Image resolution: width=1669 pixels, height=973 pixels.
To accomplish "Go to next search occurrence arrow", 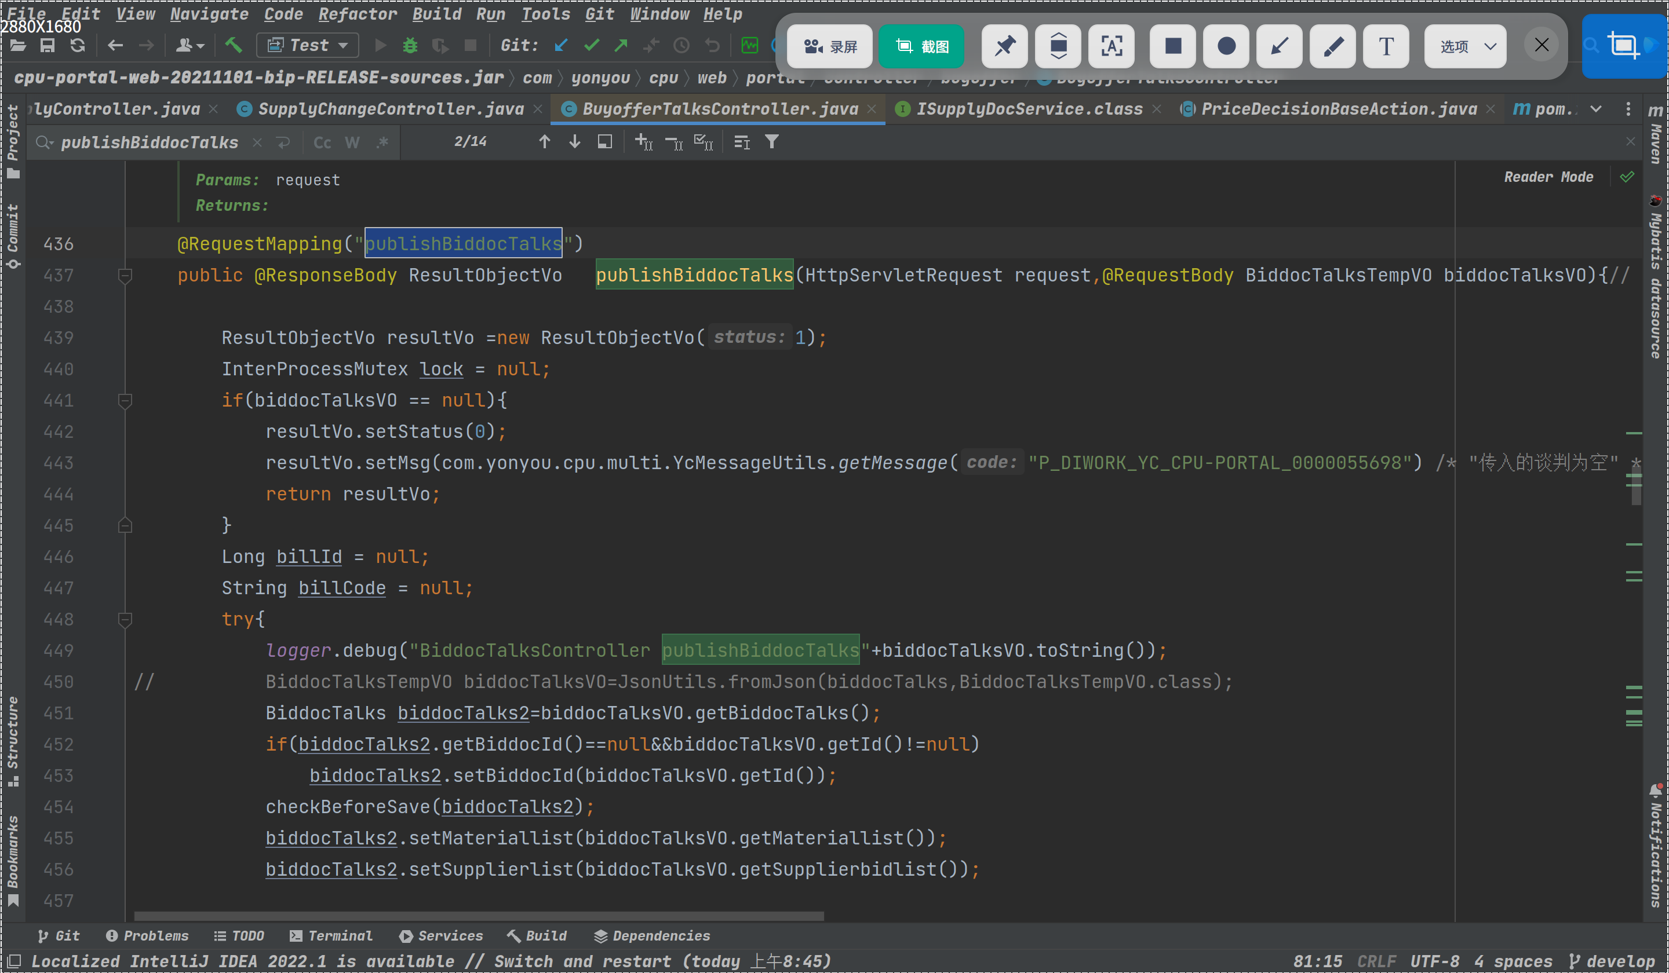I will [x=575, y=142].
